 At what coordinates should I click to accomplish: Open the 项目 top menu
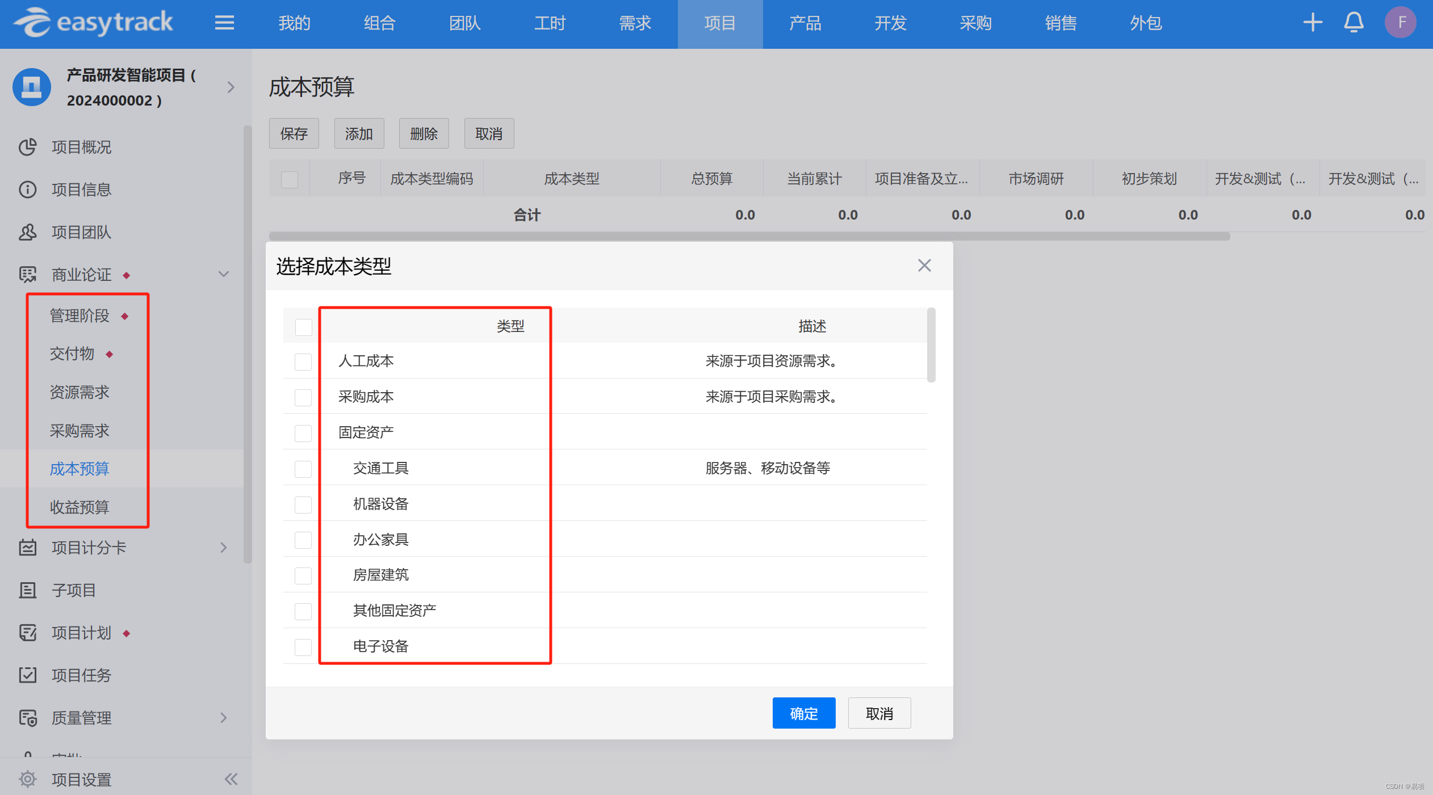coord(720,23)
